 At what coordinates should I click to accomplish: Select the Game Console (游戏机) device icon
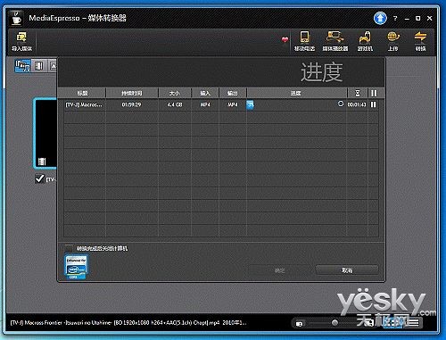(x=365, y=41)
